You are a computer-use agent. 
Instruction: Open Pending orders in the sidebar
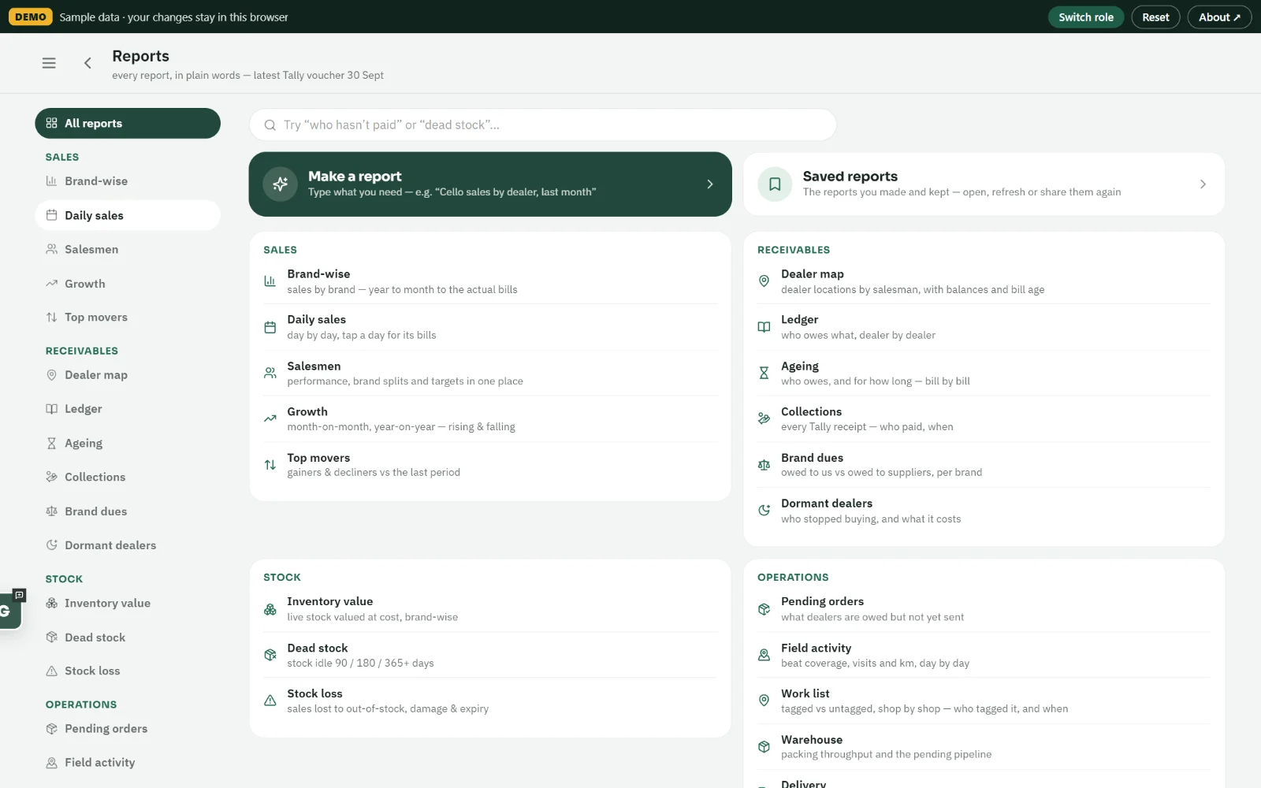pyautogui.click(x=128, y=729)
